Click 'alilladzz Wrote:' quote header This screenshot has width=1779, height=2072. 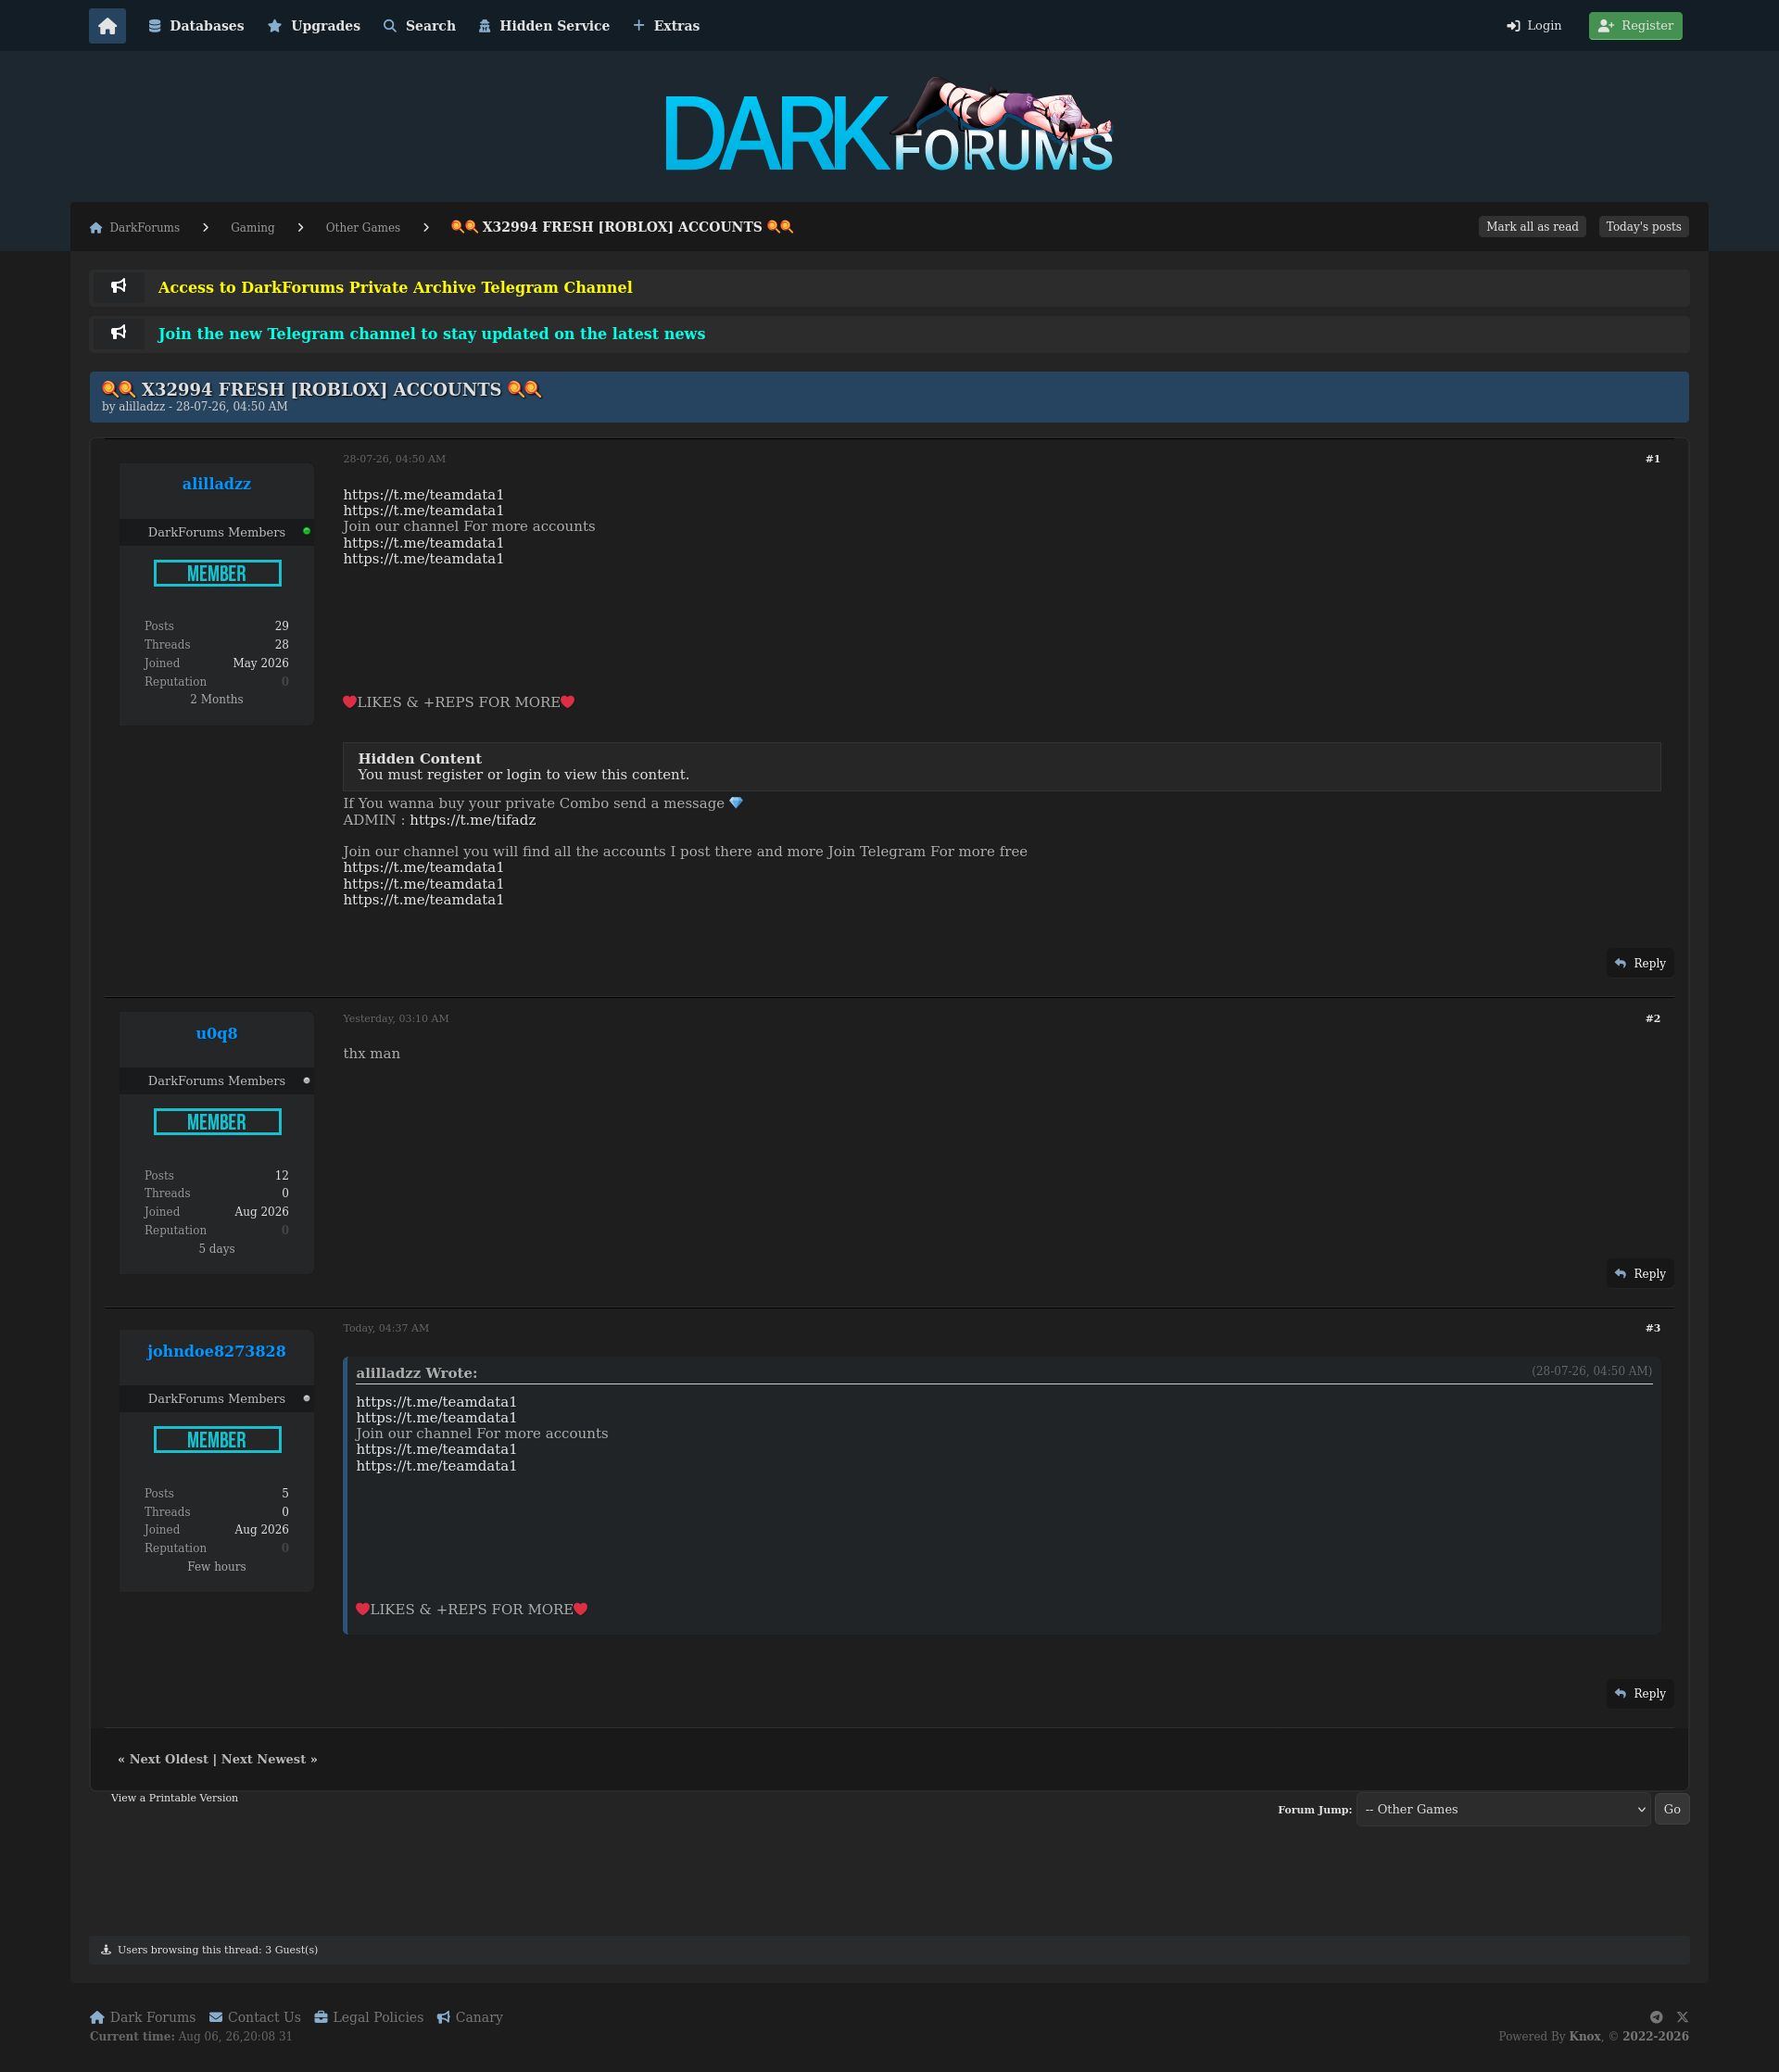pyautogui.click(x=416, y=1374)
